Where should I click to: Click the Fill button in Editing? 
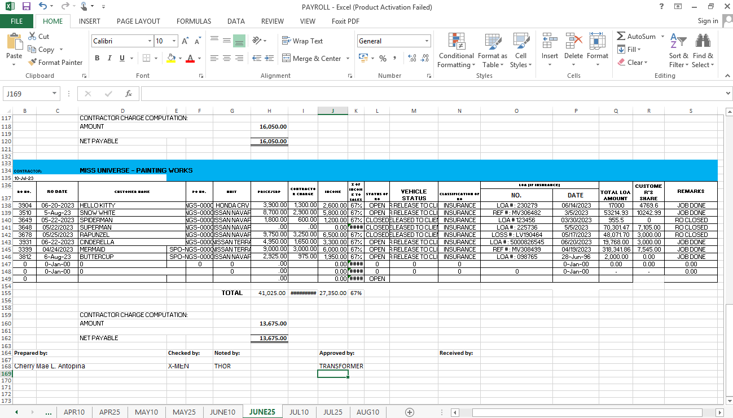629,50
